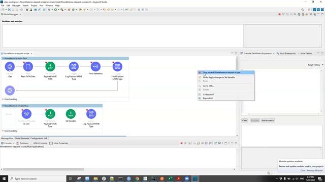Switch to the Mule Palette tab

[305, 53]
